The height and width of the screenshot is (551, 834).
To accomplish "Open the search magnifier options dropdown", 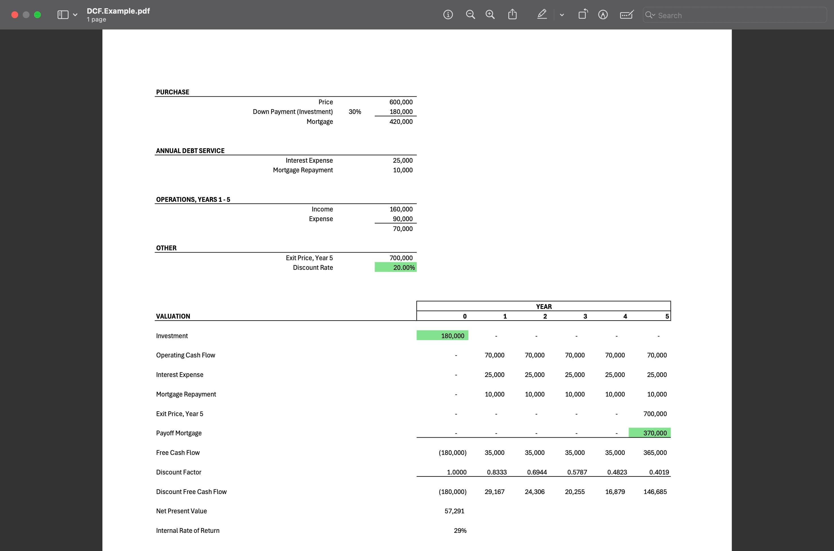I will pyautogui.click(x=650, y=15).
